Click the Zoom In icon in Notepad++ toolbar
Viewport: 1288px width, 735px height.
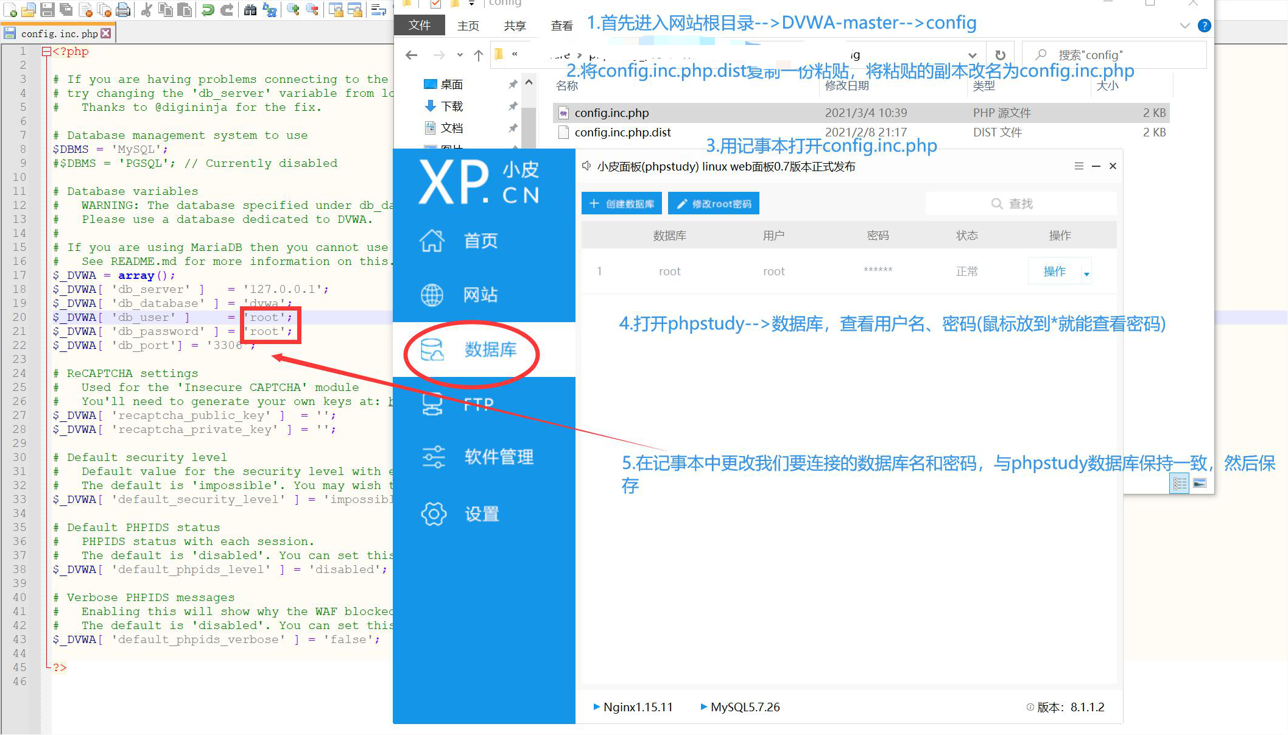(x=294, y=10)
